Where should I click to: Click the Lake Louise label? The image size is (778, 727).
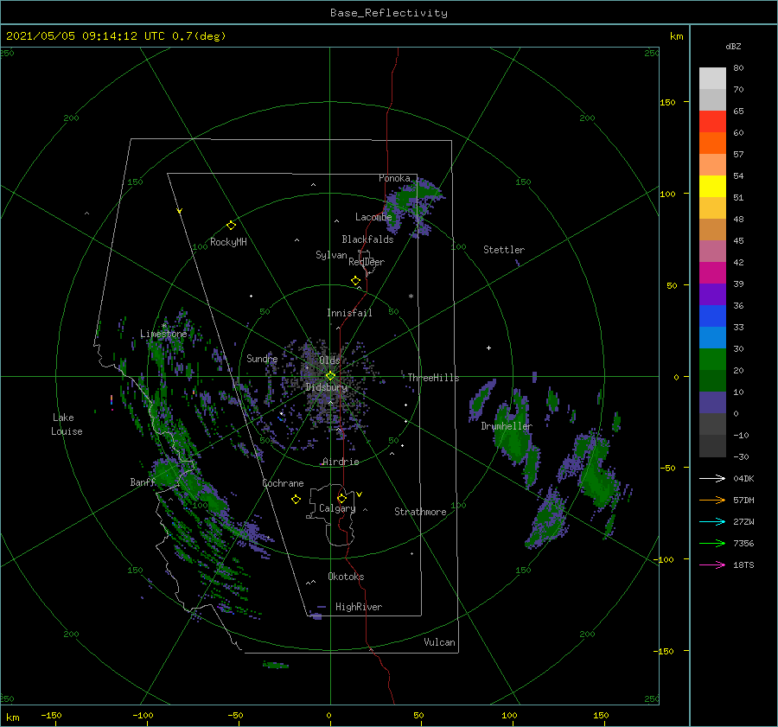coord(67,424)
